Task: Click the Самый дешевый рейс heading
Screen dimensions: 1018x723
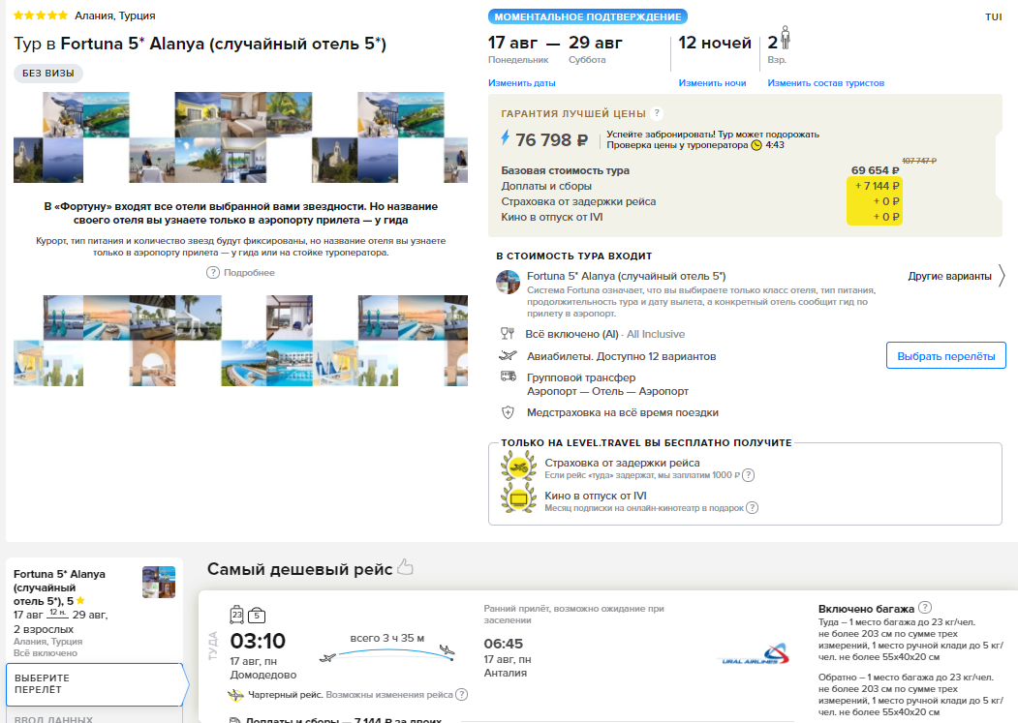Action: [300, 569]
